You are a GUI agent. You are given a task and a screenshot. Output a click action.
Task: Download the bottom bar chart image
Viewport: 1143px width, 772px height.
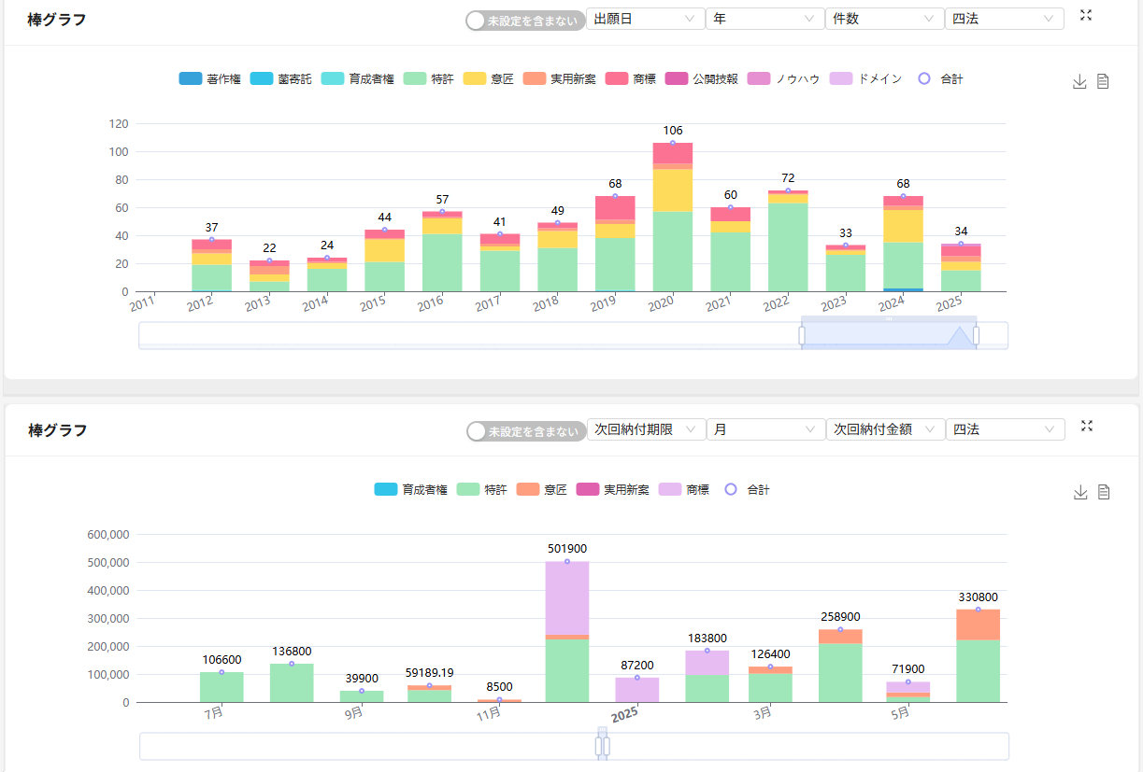point(1080,493)
